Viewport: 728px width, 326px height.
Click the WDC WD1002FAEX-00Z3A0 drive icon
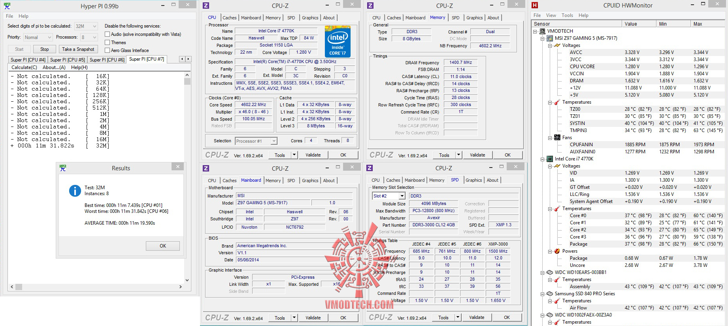point(550,315)
